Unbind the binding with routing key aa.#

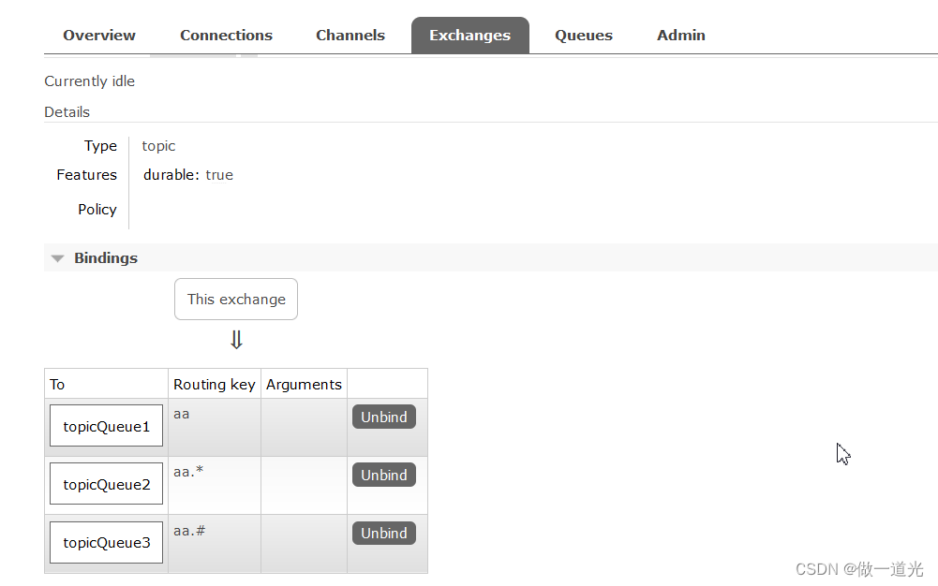383,533
